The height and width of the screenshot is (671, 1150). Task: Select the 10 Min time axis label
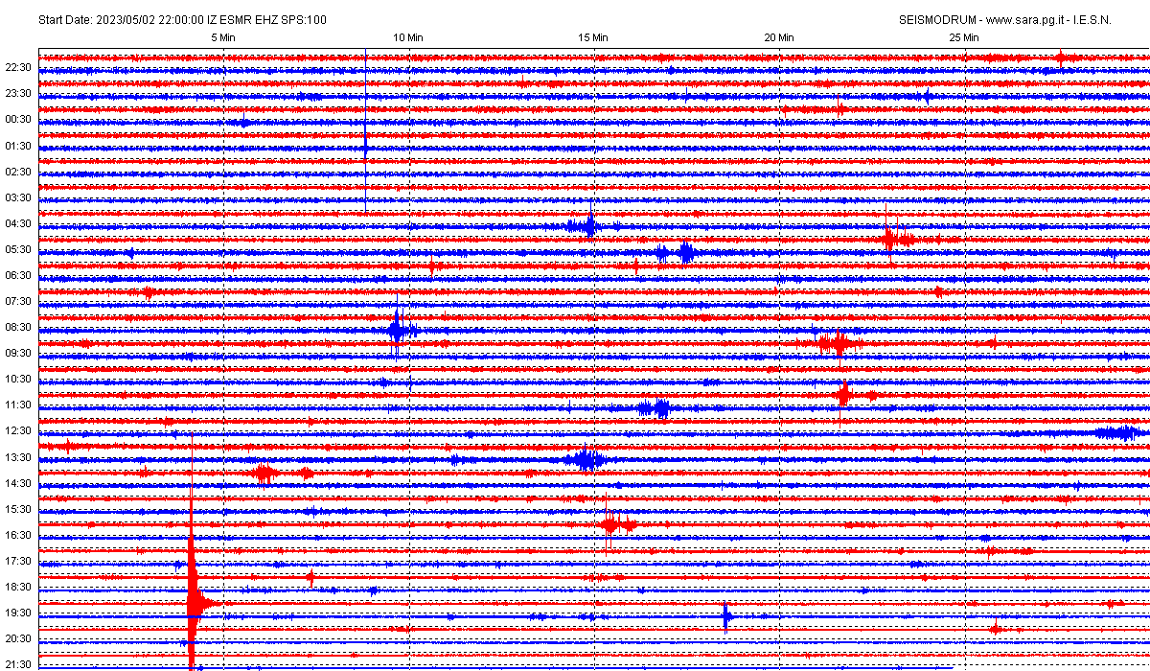tap(408, 37)
